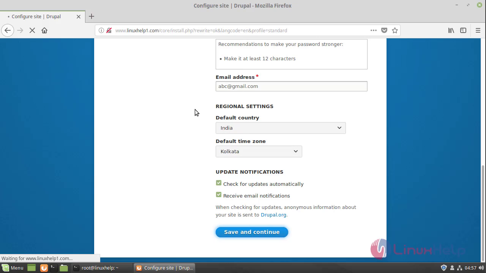Click the security shield tray icon
This screenshot has width=486, height=273.
(443, 268)
